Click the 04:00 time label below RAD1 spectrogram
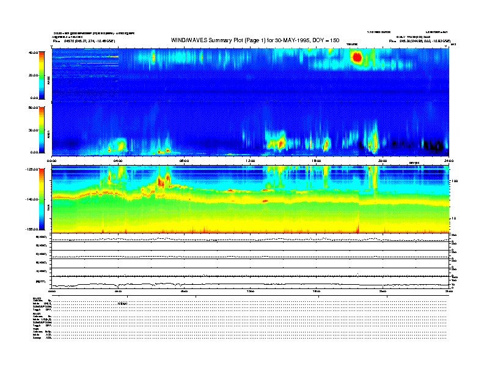484x374 pixels. 118,161
